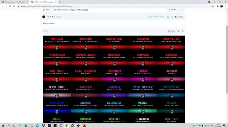This screenshot has height=128, width=228.
Task: Reload the current page
Action: point(10,6)
